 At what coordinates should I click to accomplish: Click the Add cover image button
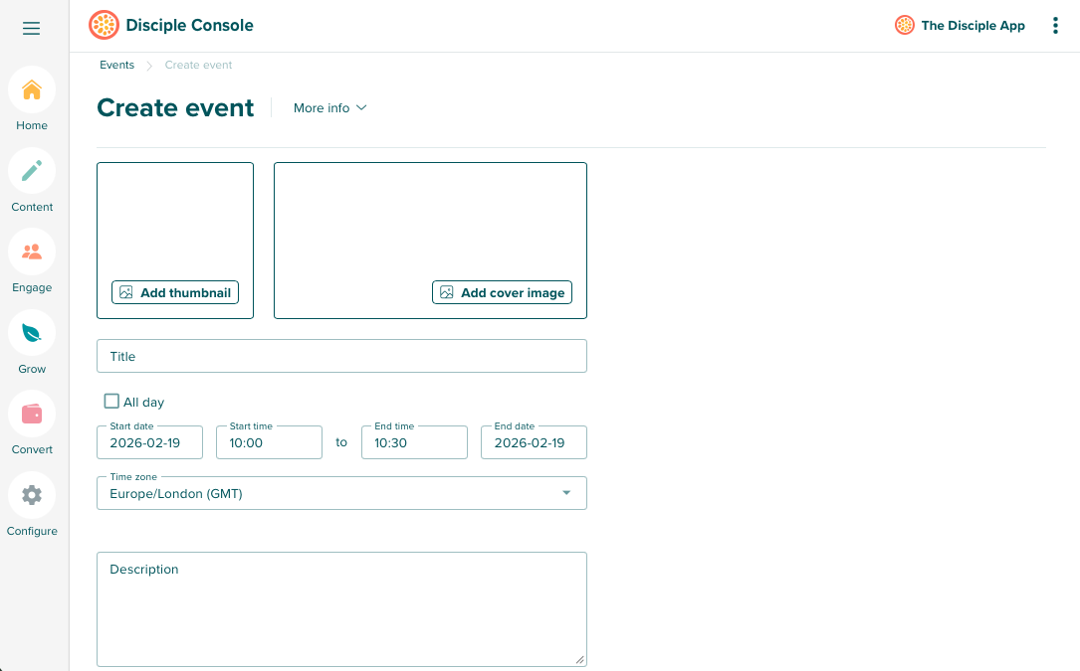click(502, 292)
